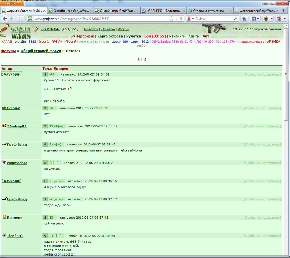Click the Ganja Wars logo
The width and height of the screenshot is (290, 258).
(x=21, y=32)
